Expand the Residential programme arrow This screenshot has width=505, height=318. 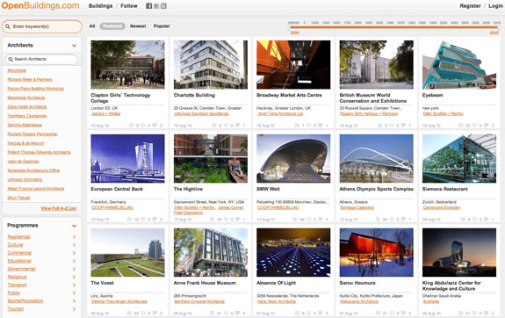[x=74, y=237]
